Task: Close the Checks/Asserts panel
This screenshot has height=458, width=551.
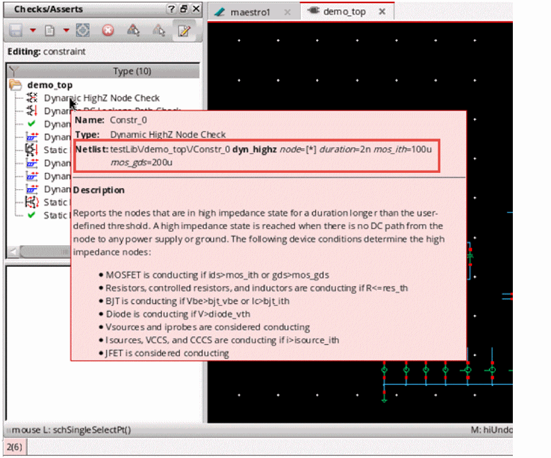Action: click(x=196, y=9)
